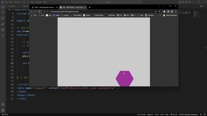Click the VS Code minimap preview
Image resolution: width=207 pixels, height=116 pixels.
(x=198, y=14)
